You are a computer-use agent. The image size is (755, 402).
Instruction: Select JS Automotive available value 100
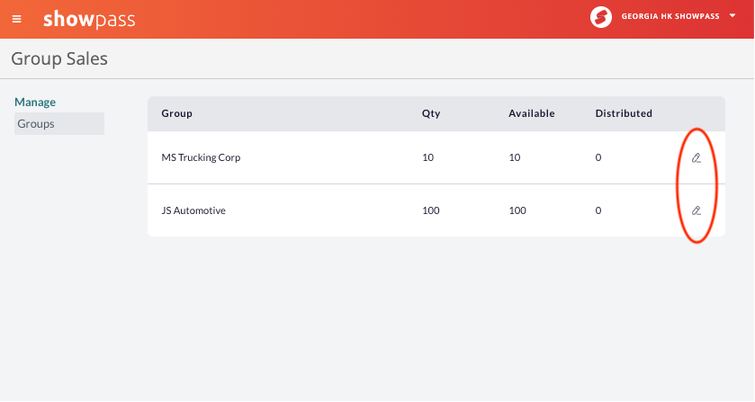(517, 210)
